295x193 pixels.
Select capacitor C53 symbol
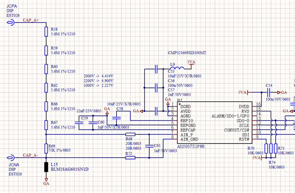(156, 69)
